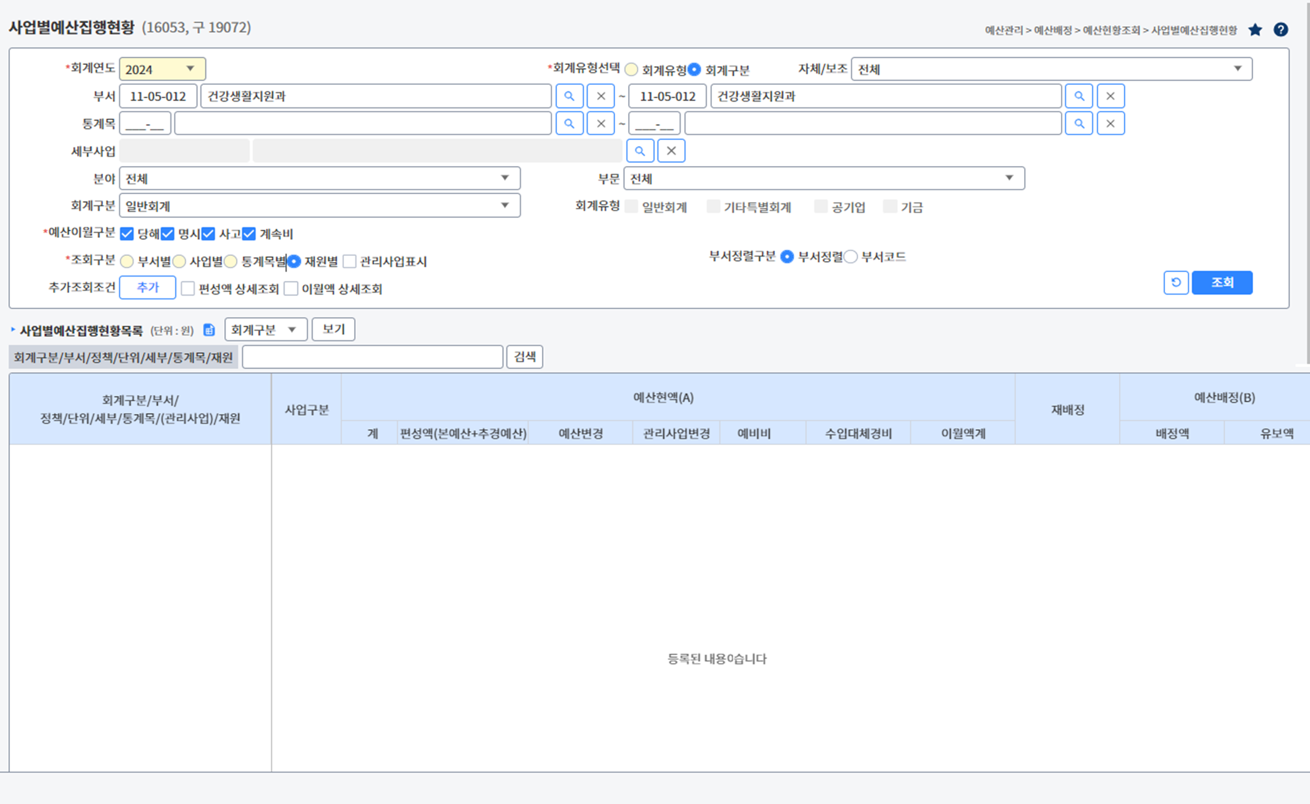Expand the 자체/보조 dropdown

click(1051, 69)
